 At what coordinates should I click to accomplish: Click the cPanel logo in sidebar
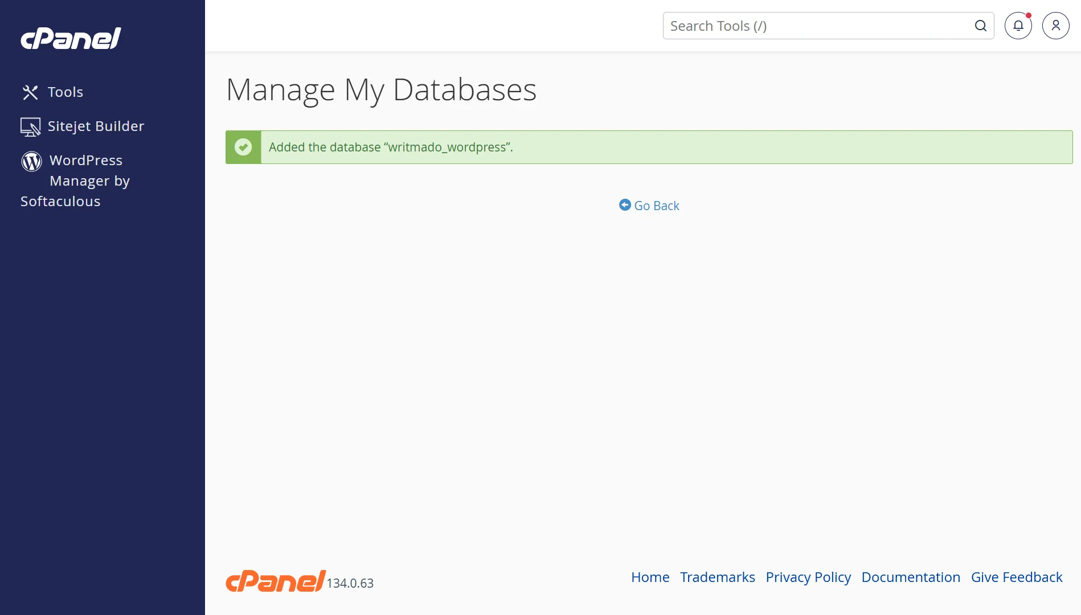[x=71, y=38]
